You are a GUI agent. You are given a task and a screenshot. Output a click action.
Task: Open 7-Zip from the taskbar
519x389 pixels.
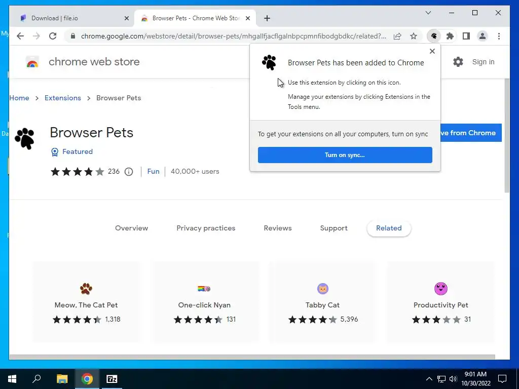112,379
